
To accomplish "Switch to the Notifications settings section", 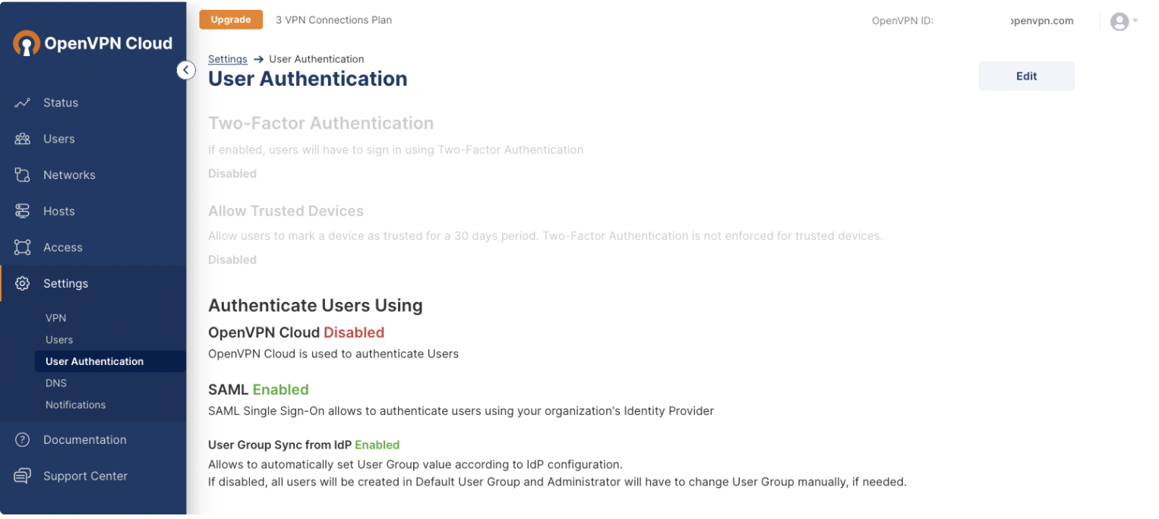I will click(x=75, y=404).
